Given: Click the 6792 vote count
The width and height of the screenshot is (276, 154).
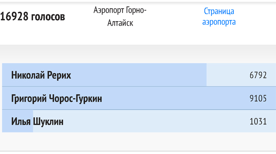Looking at the screenshot, I should coord(258,75).
